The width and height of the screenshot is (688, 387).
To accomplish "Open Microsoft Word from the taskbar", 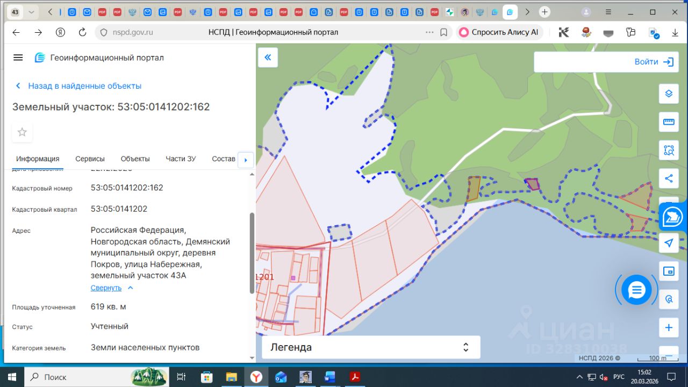I will [x=330, y=377].
